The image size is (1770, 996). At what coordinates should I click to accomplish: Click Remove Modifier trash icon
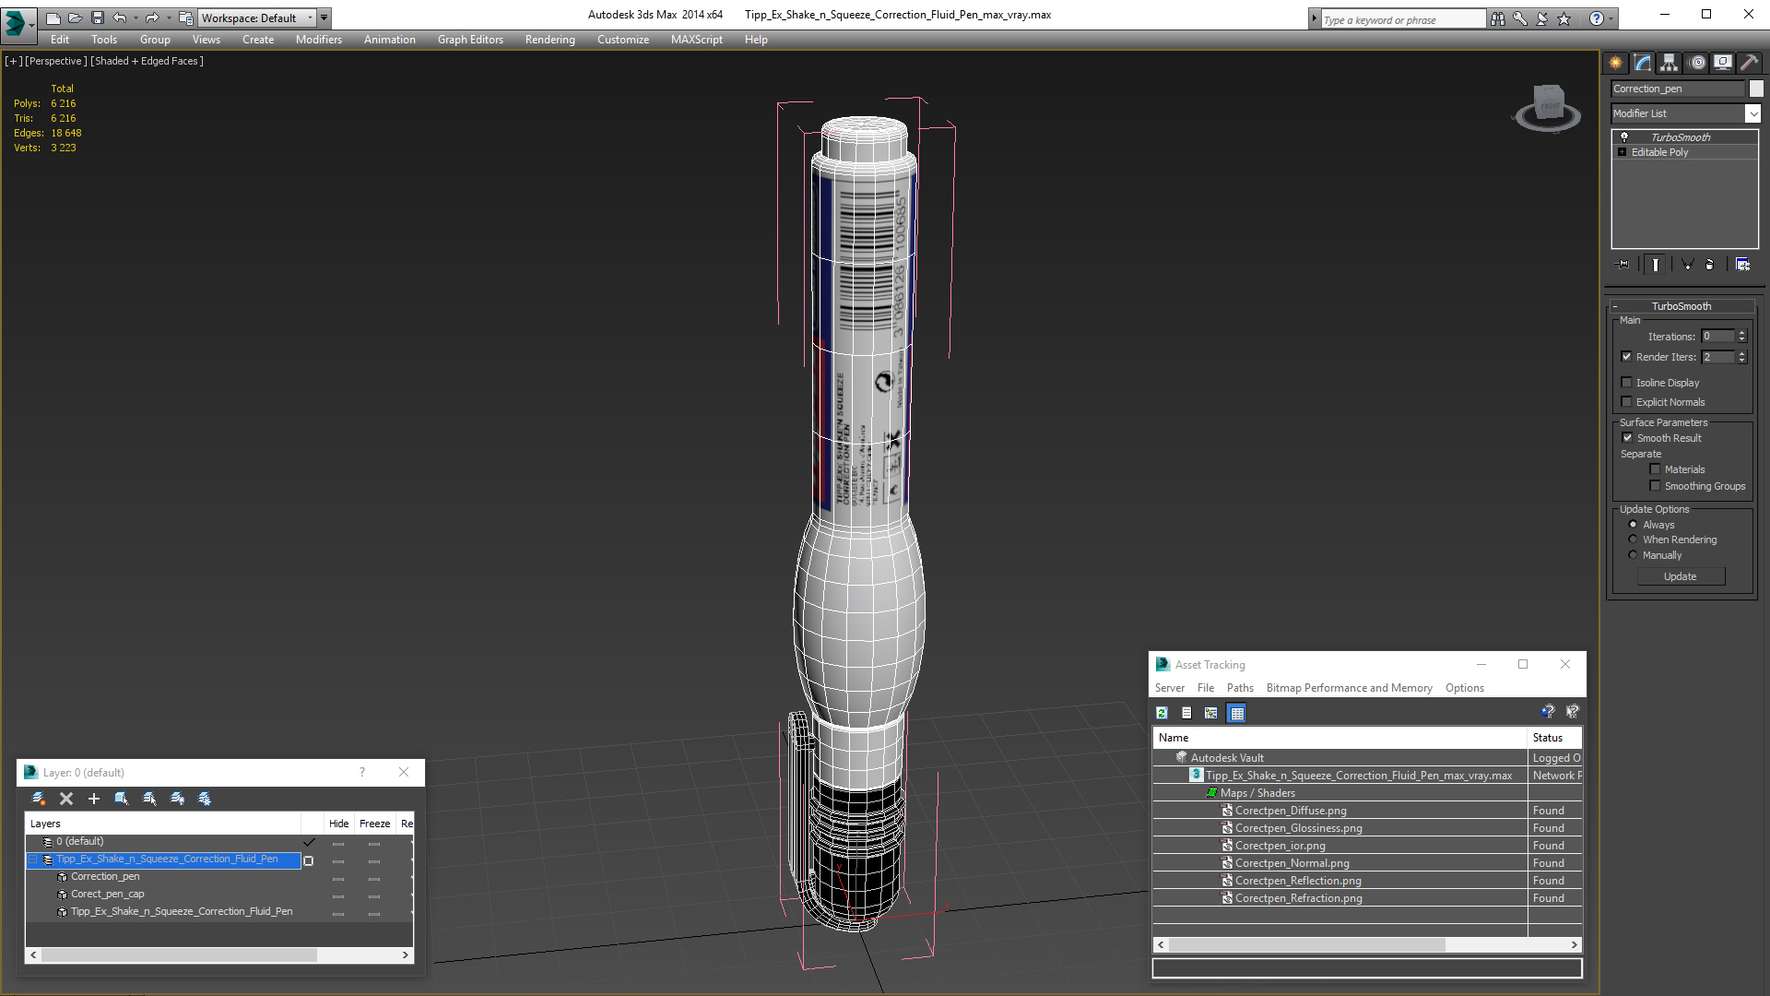[x=1710, y=265]
